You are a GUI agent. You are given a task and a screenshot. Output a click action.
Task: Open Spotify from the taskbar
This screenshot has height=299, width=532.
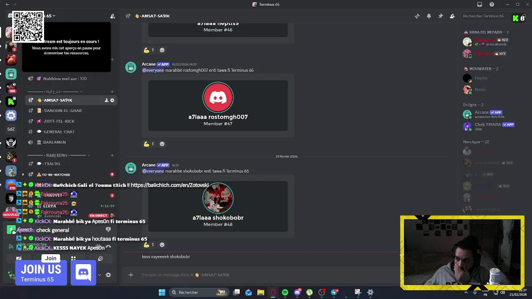(285, 292)
